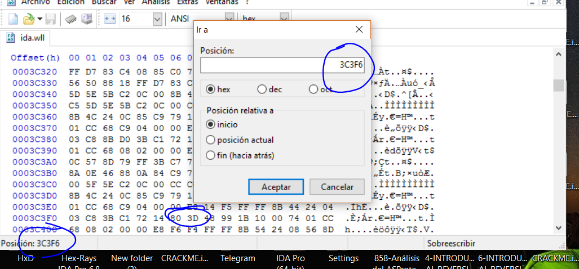Click the bytes-per-row width arrows icon
The image size is (579, 269).
[x=110, y=19]
